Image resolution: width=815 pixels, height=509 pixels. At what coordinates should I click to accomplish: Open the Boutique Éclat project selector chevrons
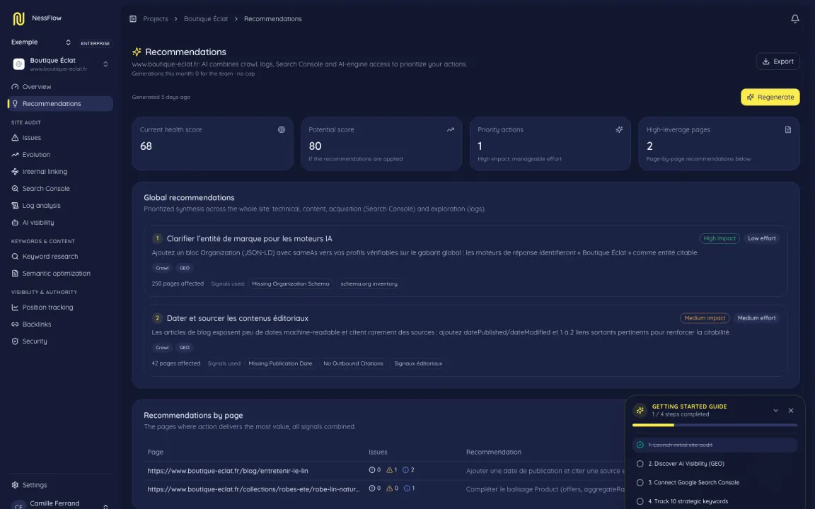(105, 64)
